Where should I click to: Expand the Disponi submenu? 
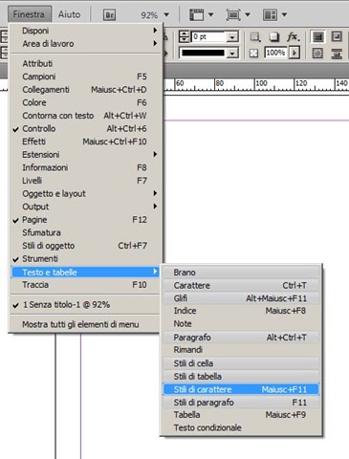[x=87, y=31]
